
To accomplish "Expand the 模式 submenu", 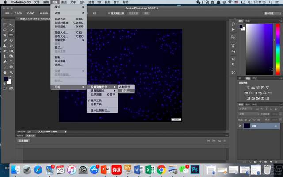I will 69,7.
